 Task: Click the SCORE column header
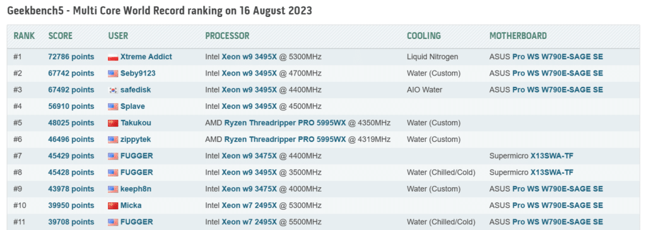(60, 36)
